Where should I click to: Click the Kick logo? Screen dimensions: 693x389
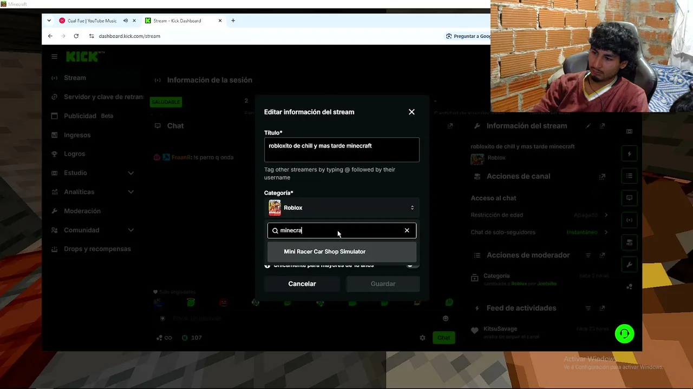[84, 56]
